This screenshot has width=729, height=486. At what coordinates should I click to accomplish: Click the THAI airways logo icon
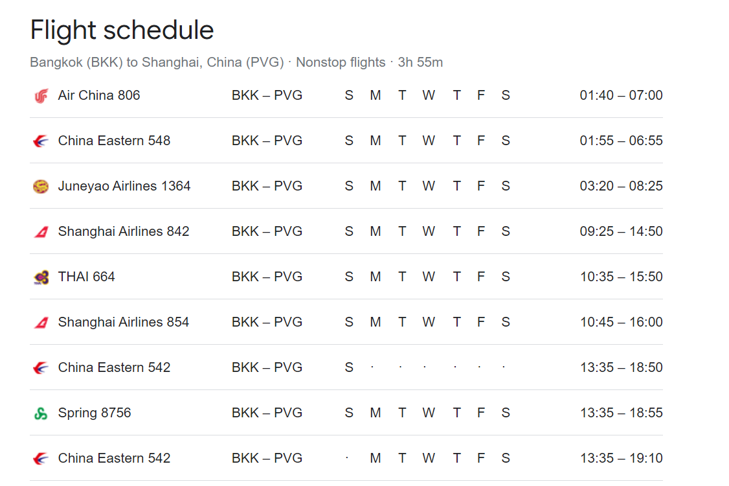pyautogui.click(x=41, y=277)
